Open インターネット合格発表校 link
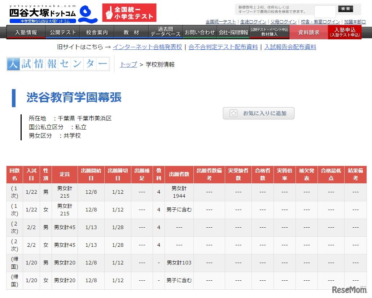 pos(147,47)
